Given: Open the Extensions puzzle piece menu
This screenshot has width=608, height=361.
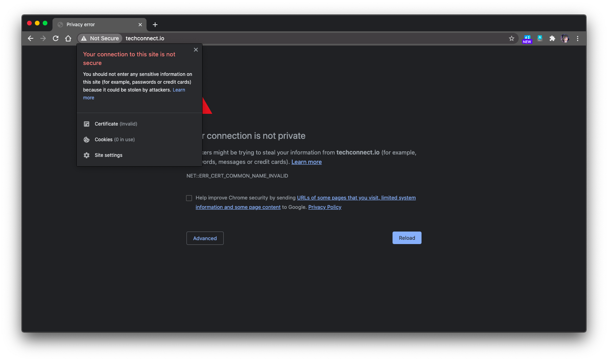Looking at the screenshot, I should tap(552, 38).
